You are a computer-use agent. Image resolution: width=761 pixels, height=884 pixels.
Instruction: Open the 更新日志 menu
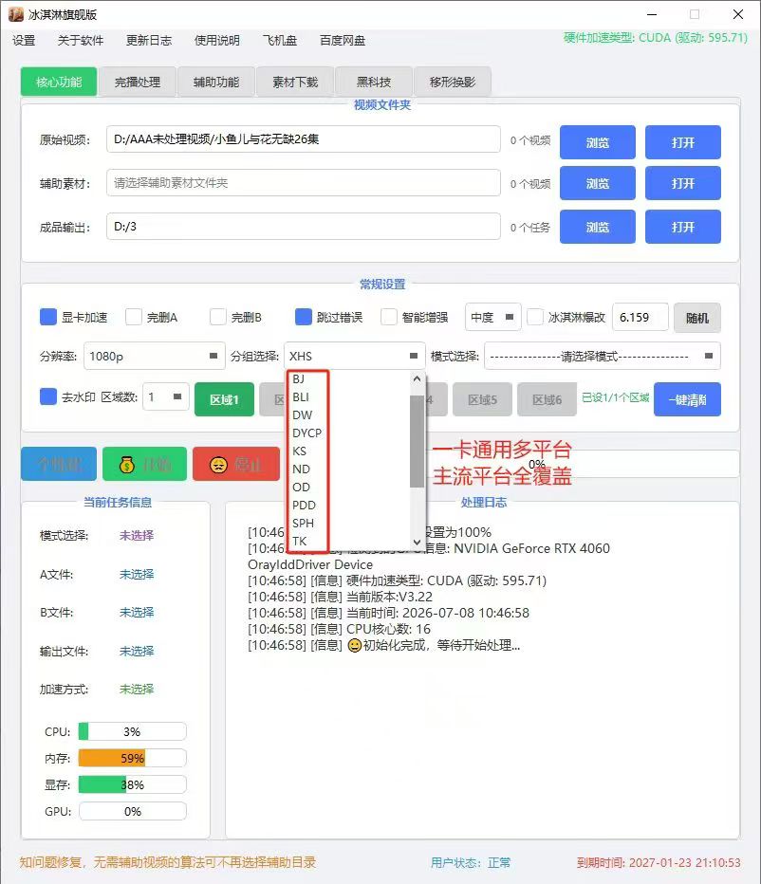click(149, 41)
